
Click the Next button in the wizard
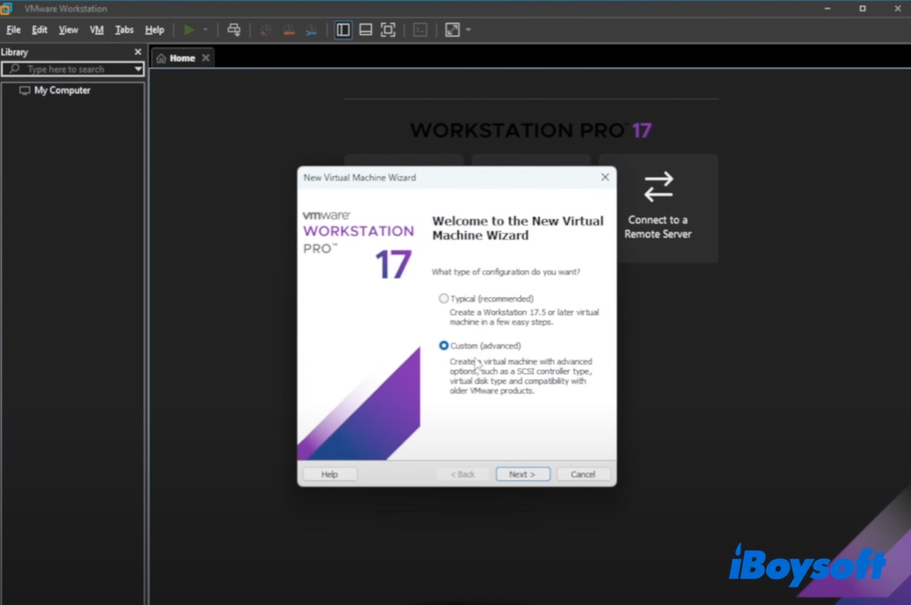(x=522, y=474)
